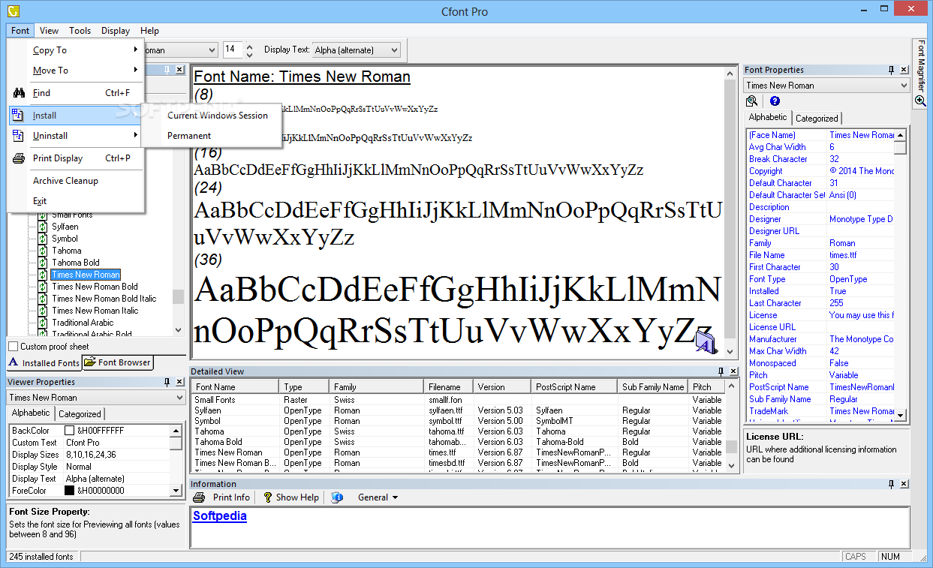Open the Help menu
The width and height of the screenshot is (933, 568).
149,31
